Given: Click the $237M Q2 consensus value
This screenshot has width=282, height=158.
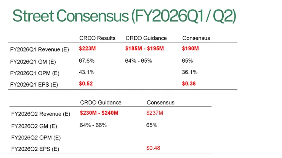Looking at the screenshot, I should pos(155,113).
